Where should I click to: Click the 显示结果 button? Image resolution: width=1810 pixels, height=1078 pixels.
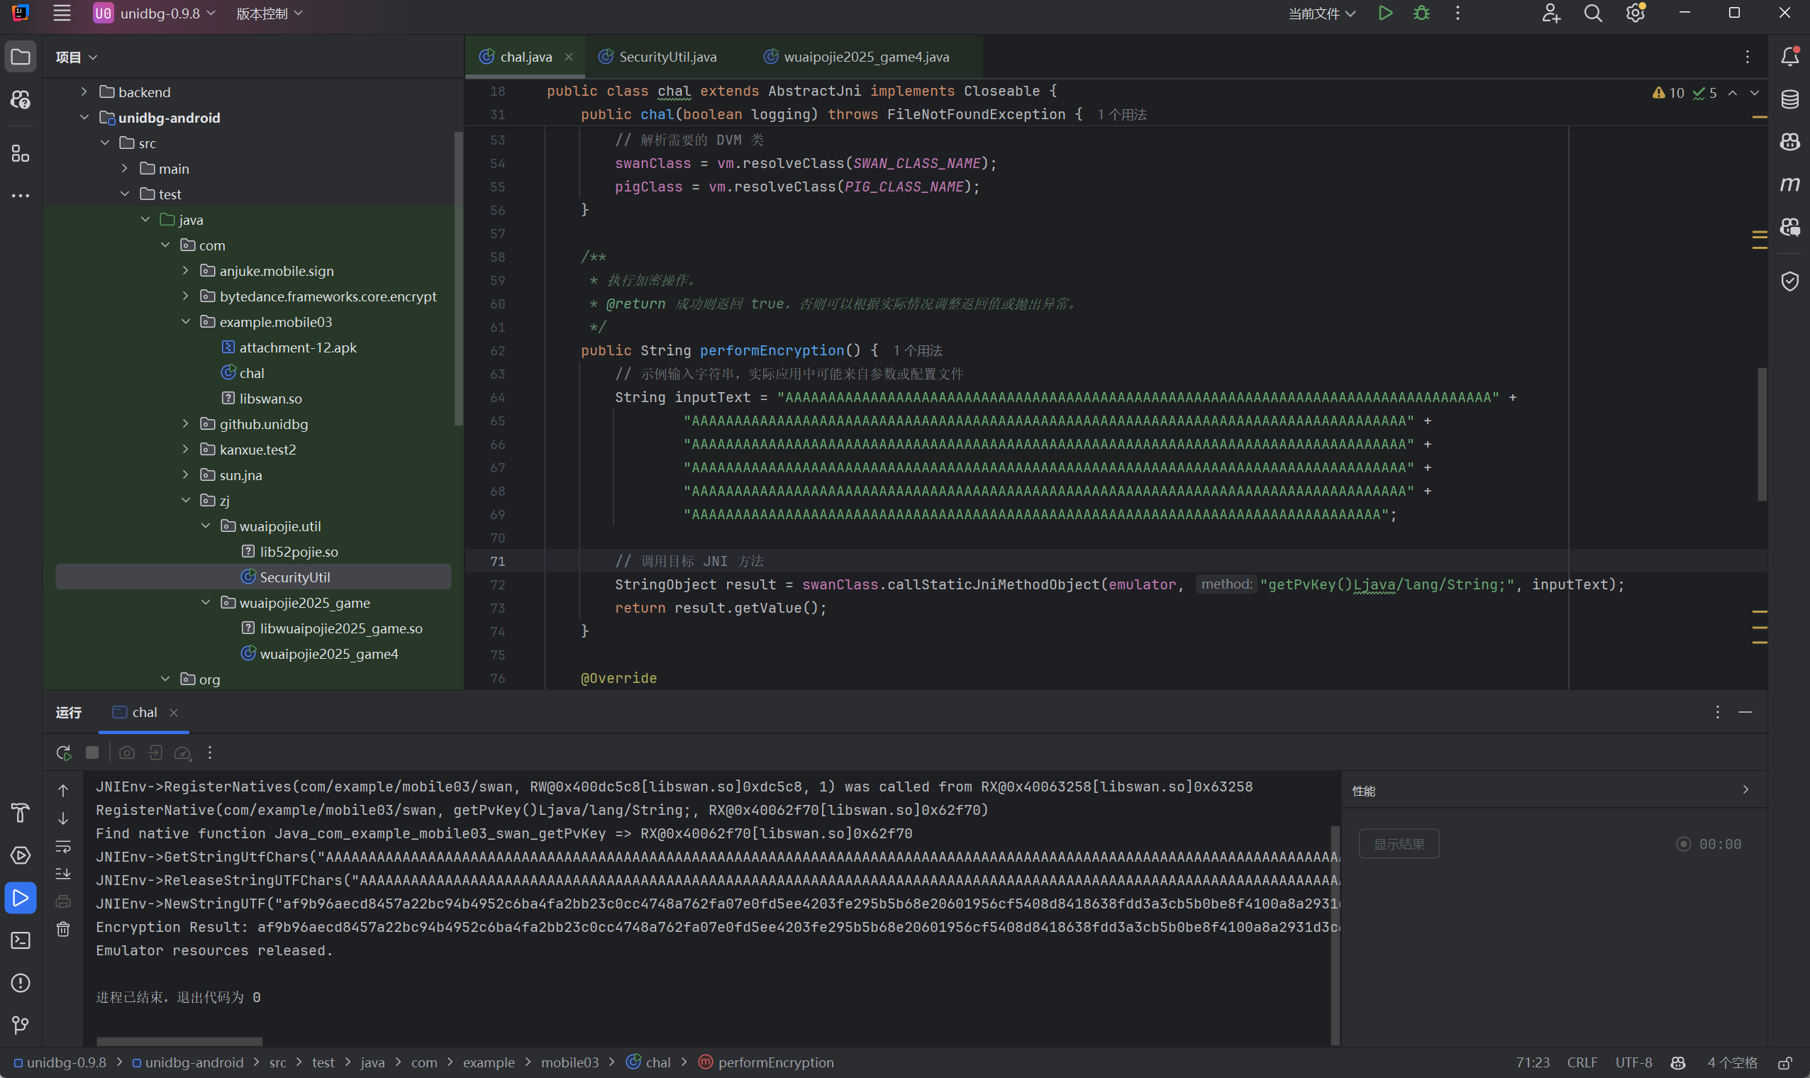[1398, 844]
